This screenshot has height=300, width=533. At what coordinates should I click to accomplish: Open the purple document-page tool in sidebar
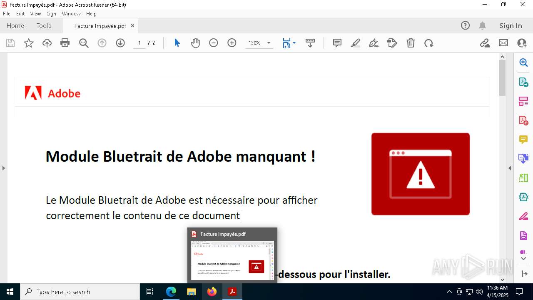523,235
